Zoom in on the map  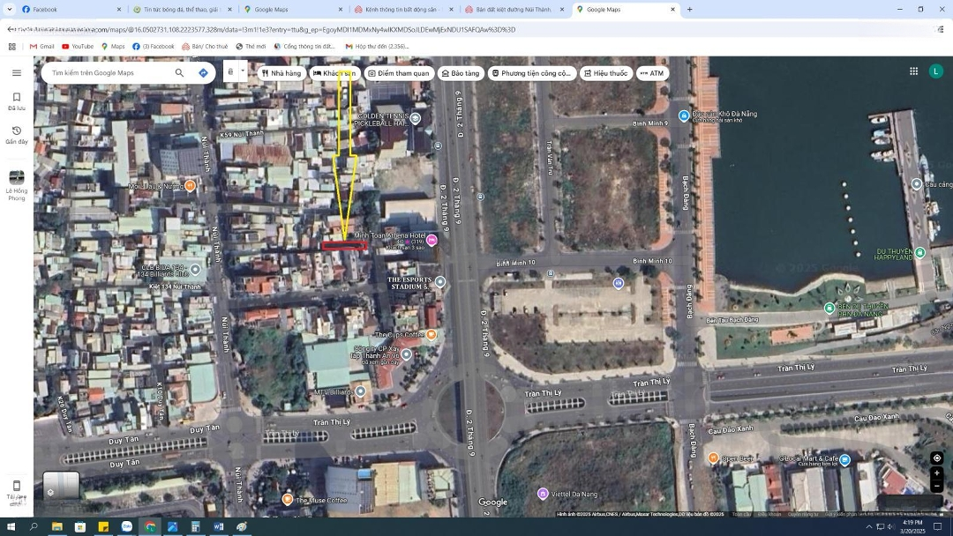click(x=936, y=473)
